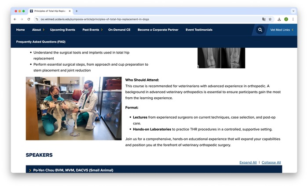308x187 pixels.
Task: Click the photo of vets examining dog
Action: (73, 108)
